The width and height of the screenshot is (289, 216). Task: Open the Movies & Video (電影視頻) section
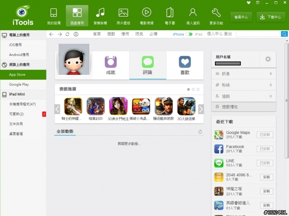point(146,16)
